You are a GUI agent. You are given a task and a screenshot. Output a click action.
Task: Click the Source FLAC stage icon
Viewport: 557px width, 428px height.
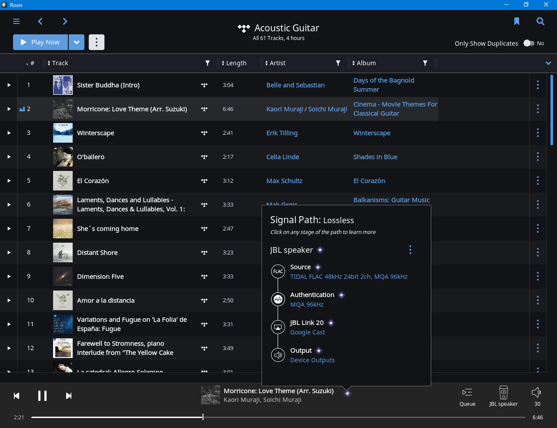click(278, 271)
